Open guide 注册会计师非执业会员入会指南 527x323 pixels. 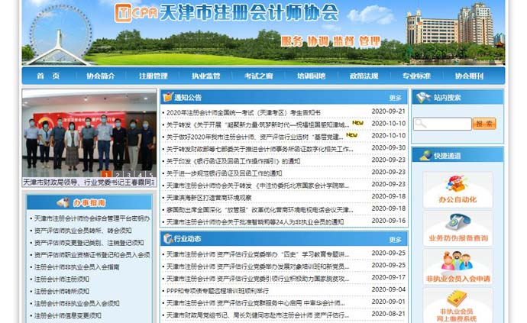point(76,267)
